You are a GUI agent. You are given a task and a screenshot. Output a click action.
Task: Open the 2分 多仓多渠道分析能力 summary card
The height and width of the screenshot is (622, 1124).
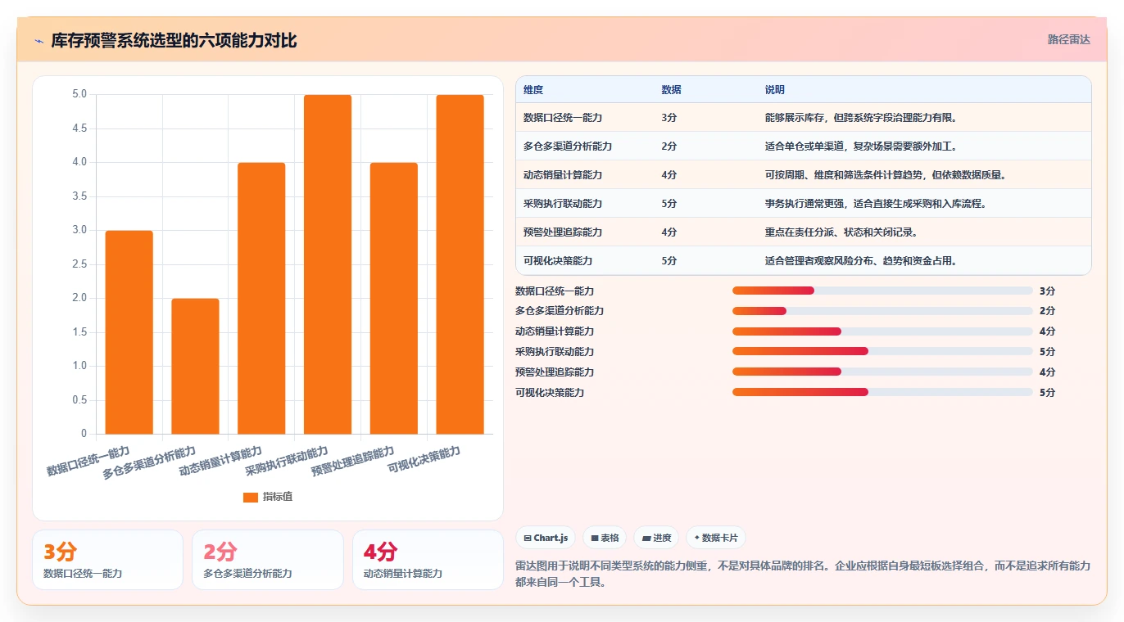(268, 560)
